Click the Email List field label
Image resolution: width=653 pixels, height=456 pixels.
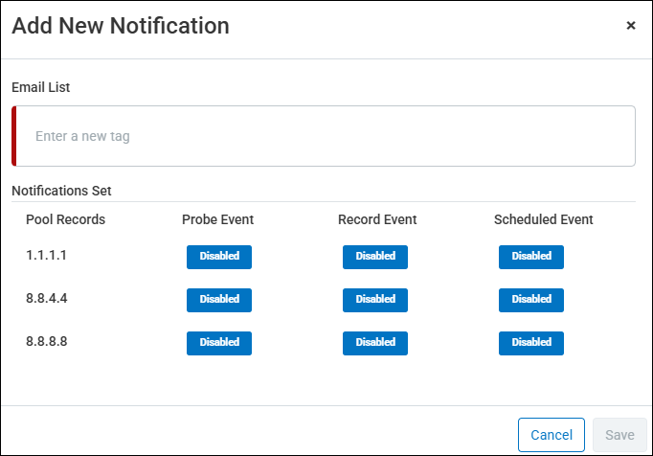pos(40,87)
